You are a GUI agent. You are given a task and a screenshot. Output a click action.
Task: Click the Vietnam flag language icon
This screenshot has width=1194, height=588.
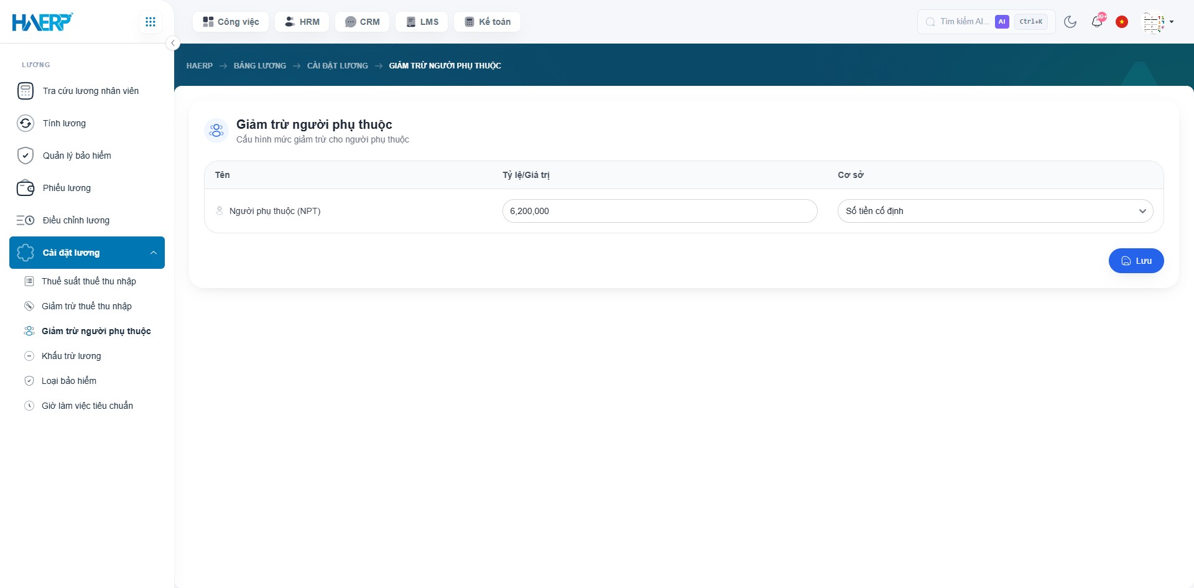click(1122, 22)
